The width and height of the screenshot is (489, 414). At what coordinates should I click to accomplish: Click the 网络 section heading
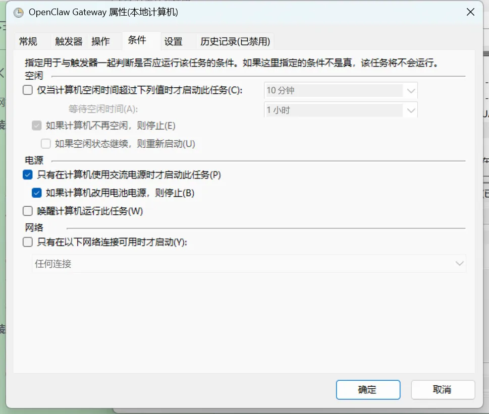(x=34, y=227)
